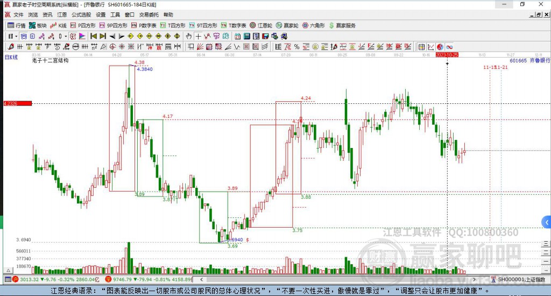The image size is (551, 296).
Task: Open the 9P四方形 tool
Action: (114, 25)
